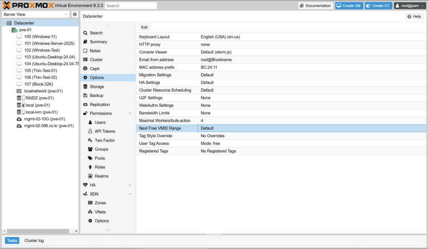Collapse the Permissions submenu arrow
This screenshot has height=249, width=428.
coord(130,113)
